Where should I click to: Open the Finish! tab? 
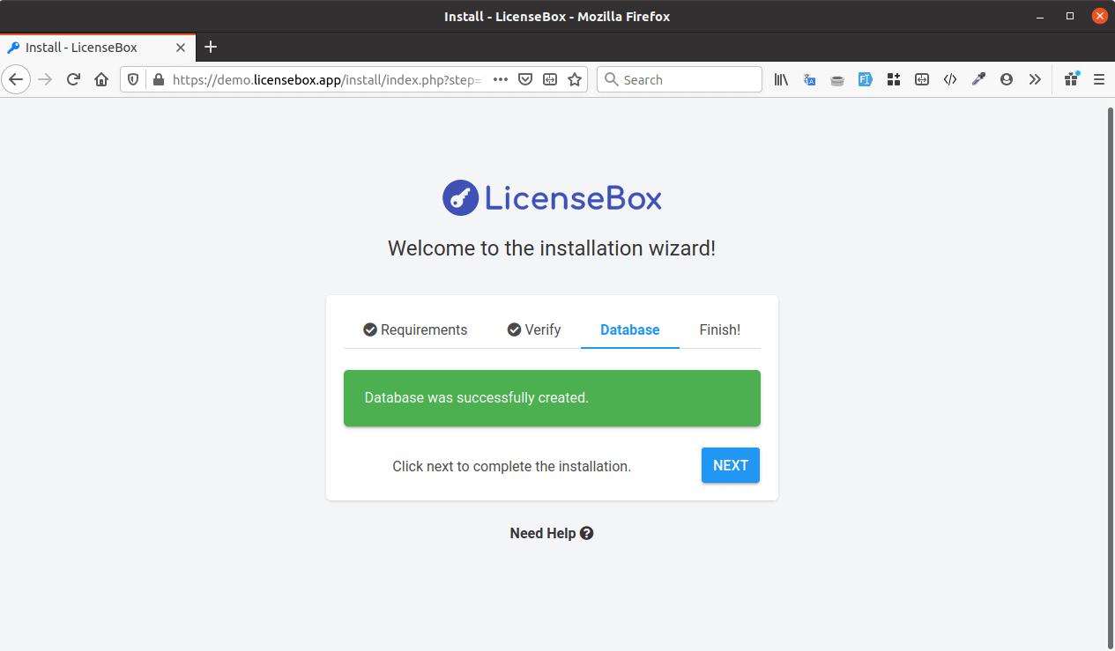tap(719, 329)
